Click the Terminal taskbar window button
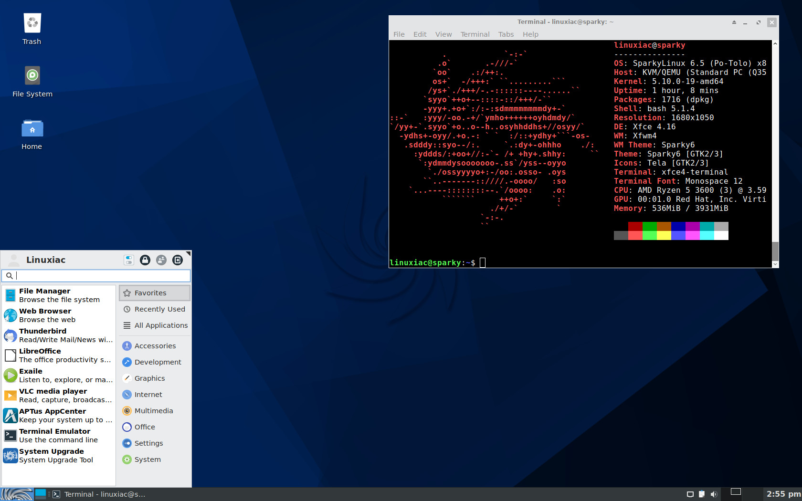Screen dimensions: 802x501 point(99,494)
